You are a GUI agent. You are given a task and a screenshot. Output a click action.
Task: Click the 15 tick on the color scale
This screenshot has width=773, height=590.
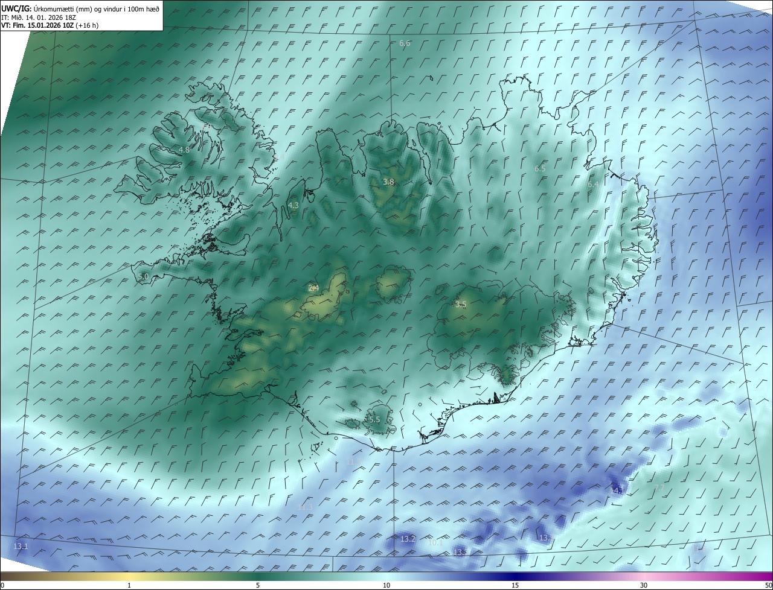515,585
